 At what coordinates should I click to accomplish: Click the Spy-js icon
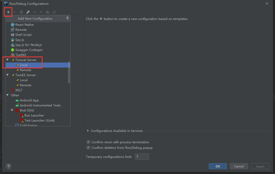[x=12, y=40]
